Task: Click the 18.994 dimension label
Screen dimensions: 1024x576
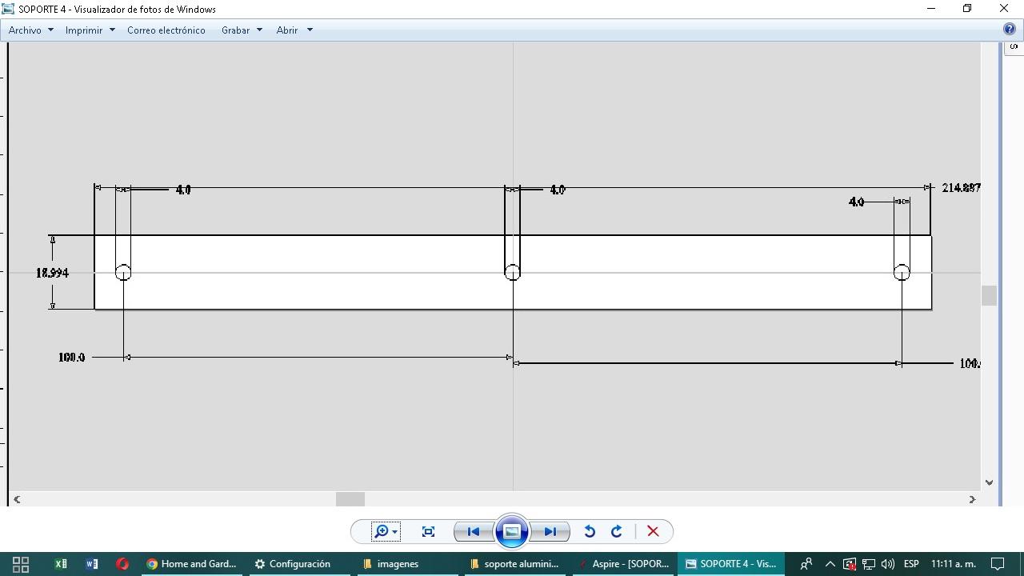Action: coord(52,273)
